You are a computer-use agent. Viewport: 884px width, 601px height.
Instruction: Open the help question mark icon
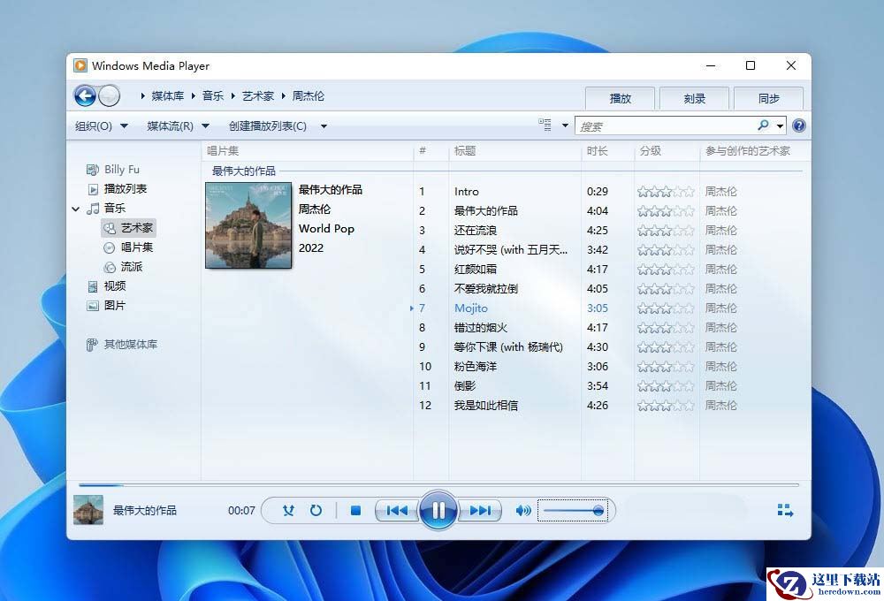point(799,126)
